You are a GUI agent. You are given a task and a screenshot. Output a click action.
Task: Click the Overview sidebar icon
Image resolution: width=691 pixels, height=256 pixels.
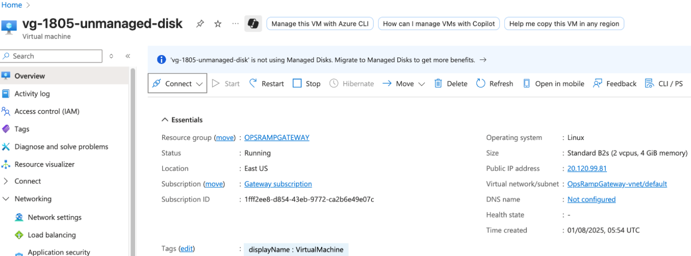[x=6, y=76]
